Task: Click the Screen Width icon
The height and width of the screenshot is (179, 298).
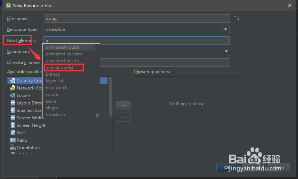Action: pos(13,118)
